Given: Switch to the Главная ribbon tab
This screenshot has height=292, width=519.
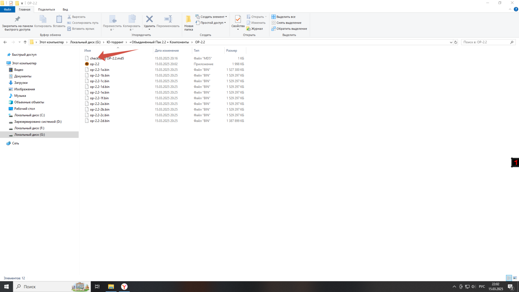Looking at the screenshot, I should pos(25,9).
